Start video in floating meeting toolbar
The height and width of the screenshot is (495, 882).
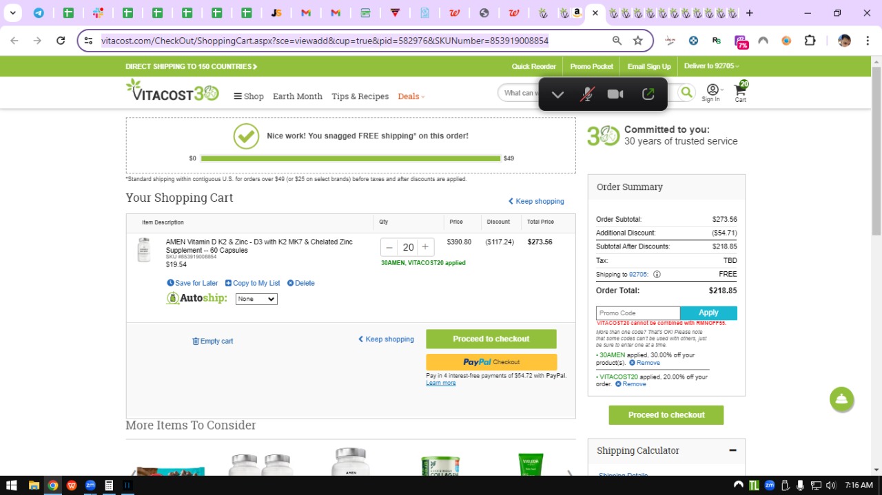[x=615, y=94]
